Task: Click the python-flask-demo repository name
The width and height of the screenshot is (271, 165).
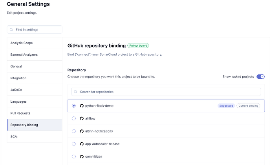Action: pos(99,106)
